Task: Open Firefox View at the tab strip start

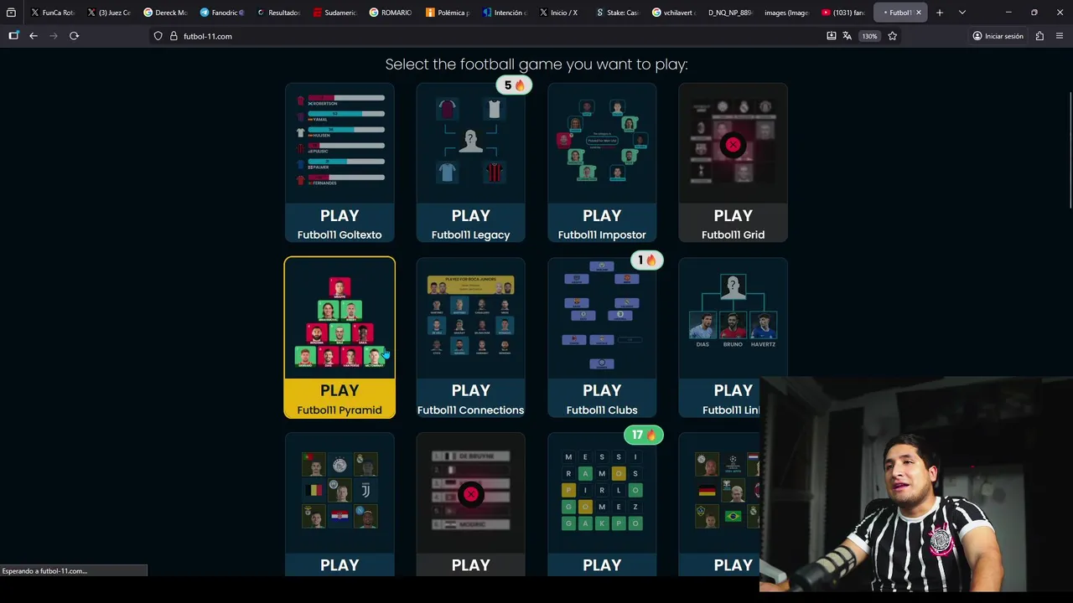Action: click(11, 13)
